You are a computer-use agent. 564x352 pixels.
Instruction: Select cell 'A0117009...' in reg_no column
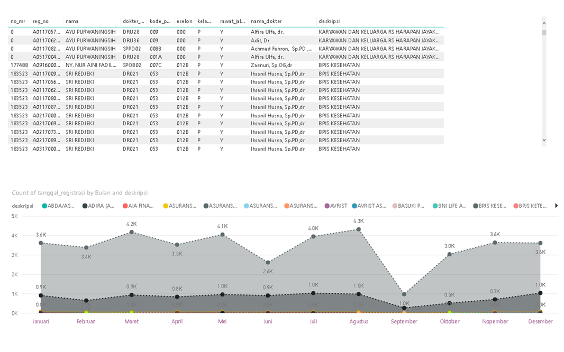click(47, 74)
